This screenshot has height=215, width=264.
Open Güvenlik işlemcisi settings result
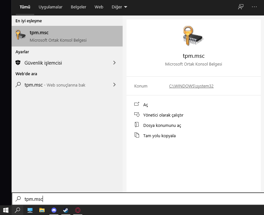(67, 63)
